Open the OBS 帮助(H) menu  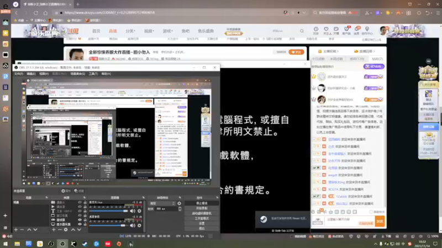tap(106, 74)
